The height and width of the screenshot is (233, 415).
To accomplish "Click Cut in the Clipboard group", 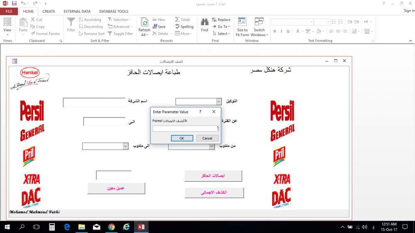I will click(36, 19).
